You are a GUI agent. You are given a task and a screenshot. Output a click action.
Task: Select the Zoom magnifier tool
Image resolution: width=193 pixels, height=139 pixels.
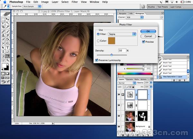[7, 60]
